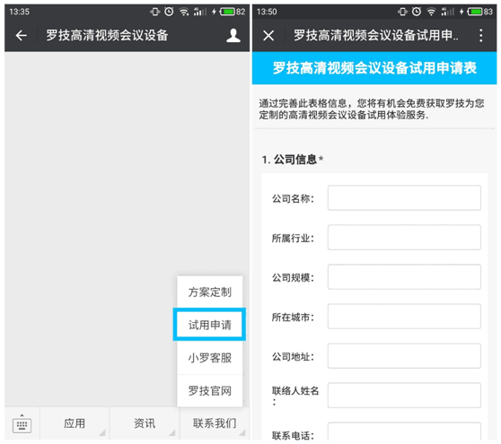
Task: Tap the Wi-Fi status icon on right phone
Action: coord(431,12)
